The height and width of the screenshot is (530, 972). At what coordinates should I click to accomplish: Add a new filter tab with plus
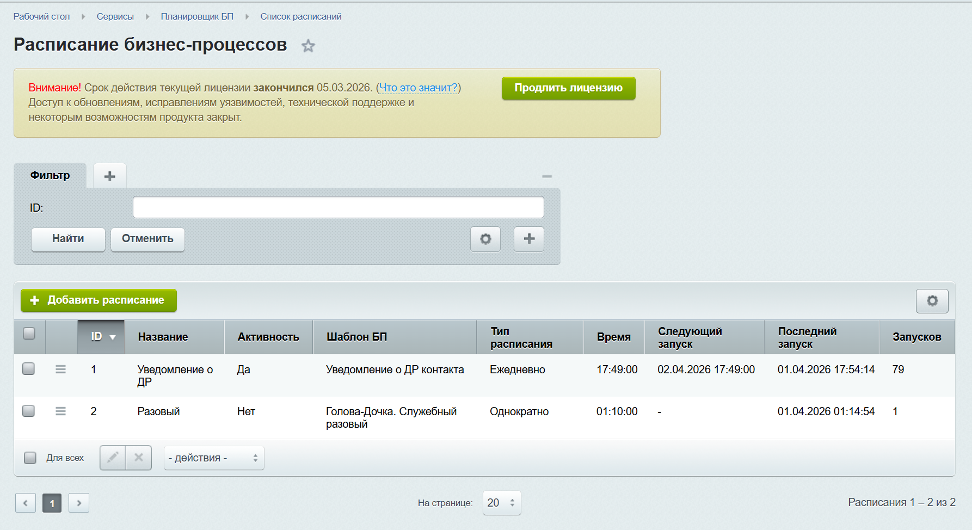109,176
